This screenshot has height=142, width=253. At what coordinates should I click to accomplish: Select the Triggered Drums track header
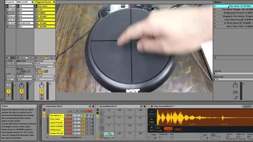tap(45, 2)
